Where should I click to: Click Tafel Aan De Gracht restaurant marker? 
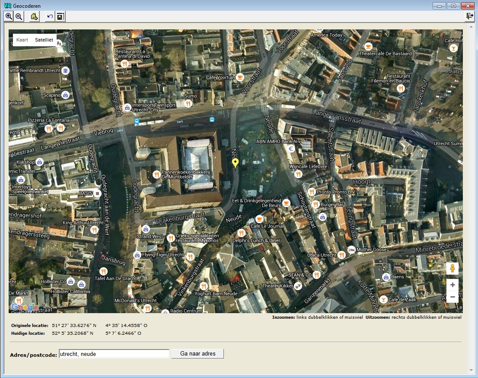(x=103, y=271)
